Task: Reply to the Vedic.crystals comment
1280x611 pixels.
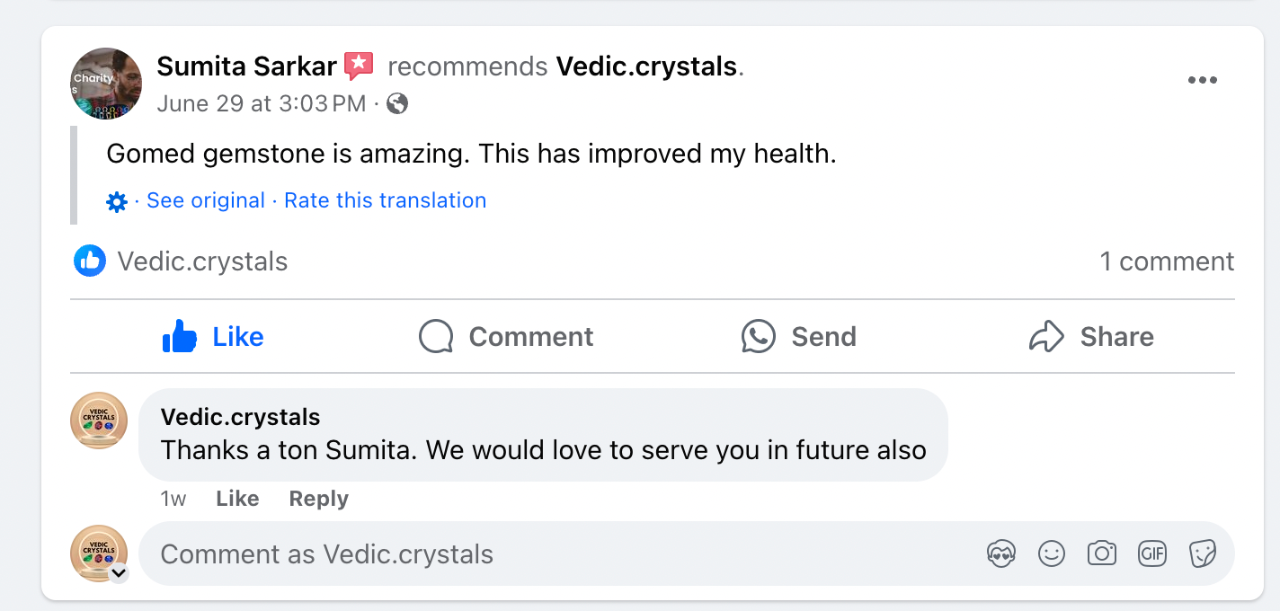Action: point(318,499)
